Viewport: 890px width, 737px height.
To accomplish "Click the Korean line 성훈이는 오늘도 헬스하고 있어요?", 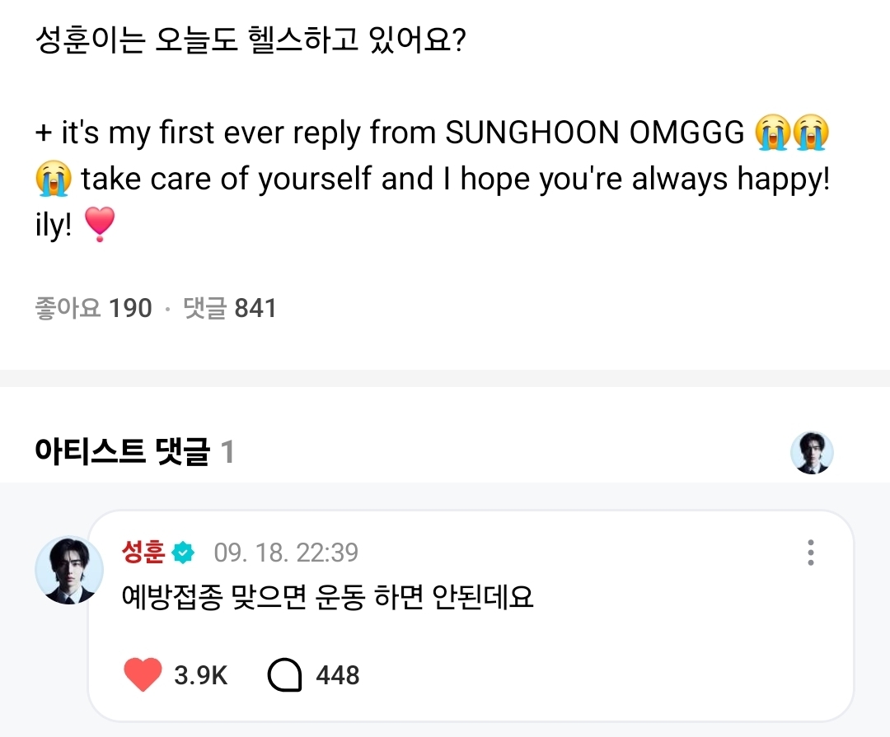I will tap(251, 40).
